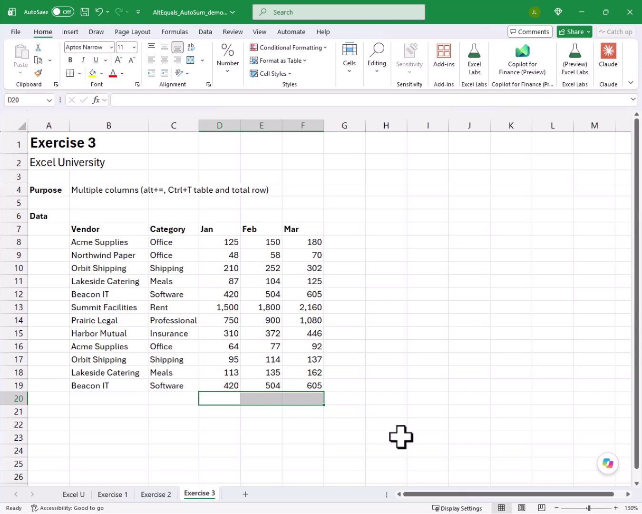Click the Align Right icon
The image size is (642, 514).
click(177, 60)
